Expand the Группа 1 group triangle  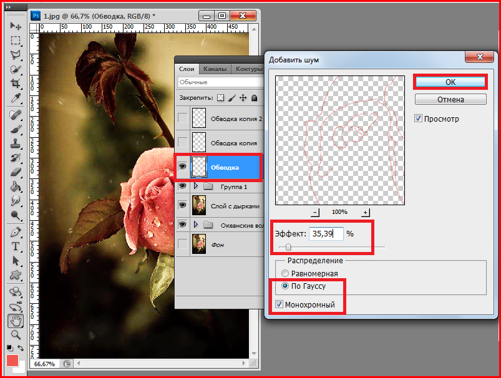pos(196,186)
